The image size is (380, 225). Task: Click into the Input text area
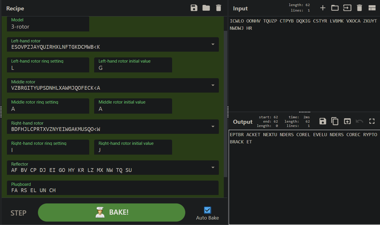click(x=304, y=63)
